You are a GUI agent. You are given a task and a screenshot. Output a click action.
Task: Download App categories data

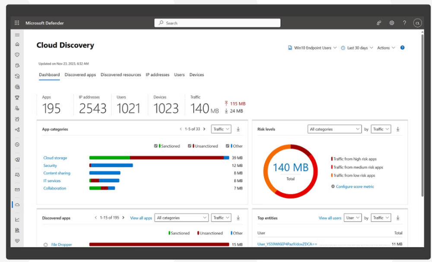(x=238, y=129)
